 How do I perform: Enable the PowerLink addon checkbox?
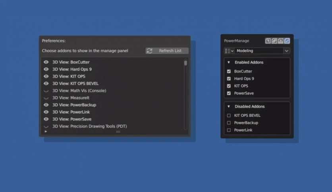click(229, 130)
